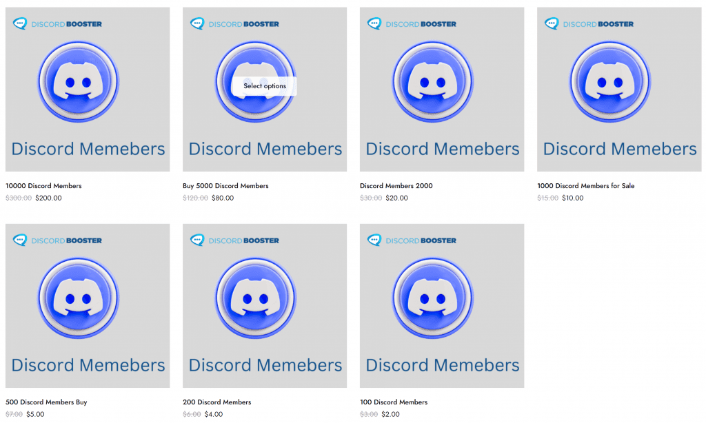Open the 200 Discord Members title link
Screen dimensions: 706x423
[x=217, y=402]
